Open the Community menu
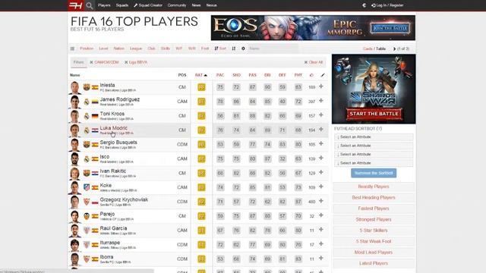 coord(177,5)
